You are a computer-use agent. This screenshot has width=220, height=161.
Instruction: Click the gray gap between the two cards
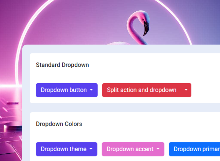(x=110, y=108)
